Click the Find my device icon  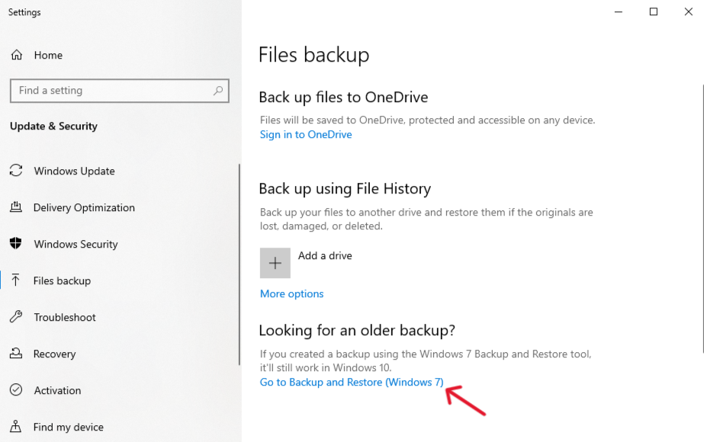(x=16, y=427)
